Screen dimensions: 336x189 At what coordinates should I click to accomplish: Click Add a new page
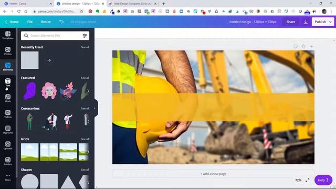tap(213, 174)
